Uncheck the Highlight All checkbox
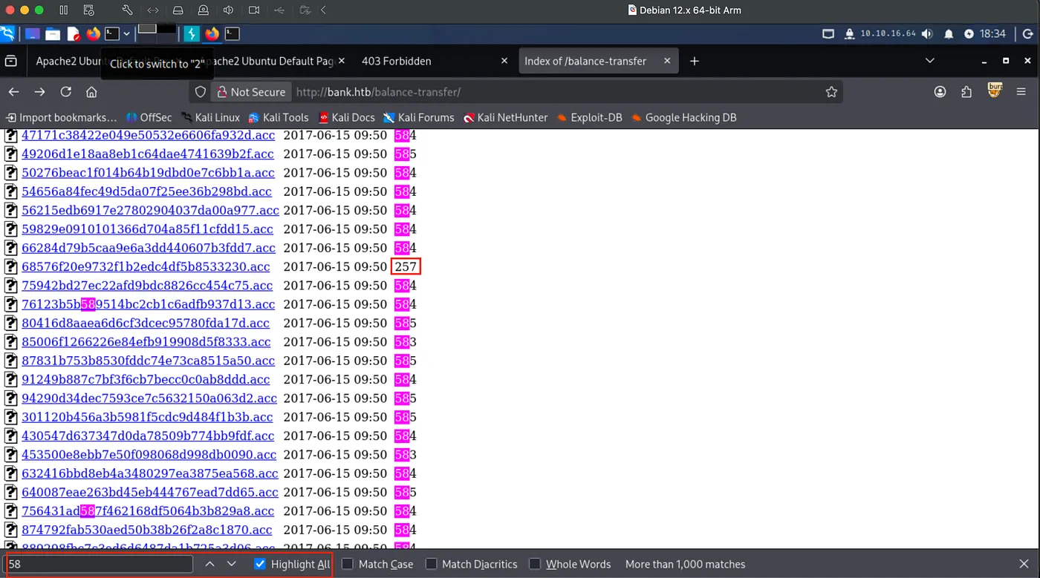 coord(259,564)
